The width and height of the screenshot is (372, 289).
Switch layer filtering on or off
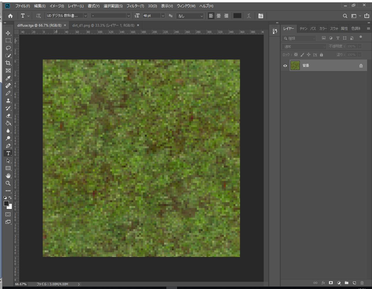point(360,37)
